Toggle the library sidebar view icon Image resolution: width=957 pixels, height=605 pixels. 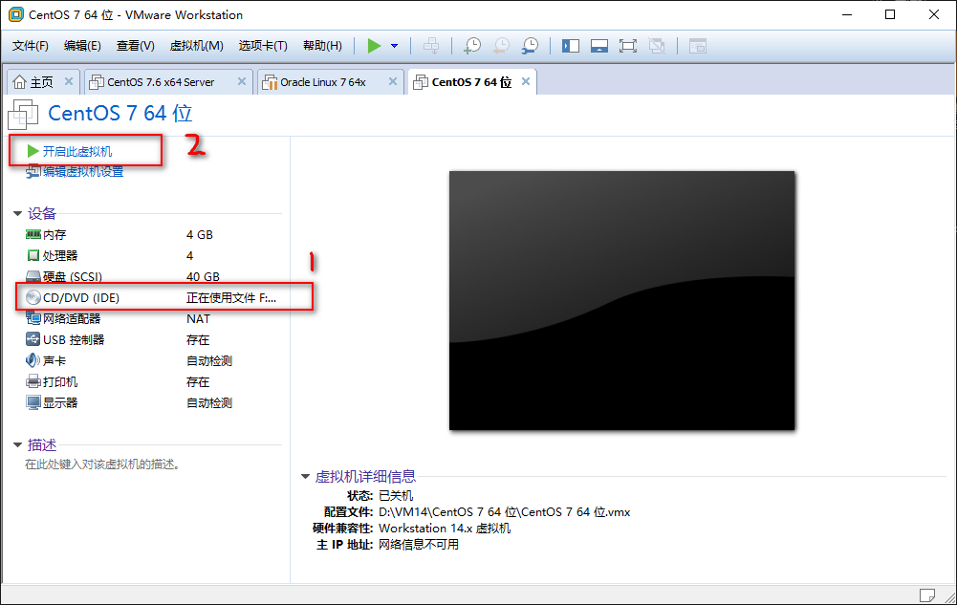(x=571, y=46)
